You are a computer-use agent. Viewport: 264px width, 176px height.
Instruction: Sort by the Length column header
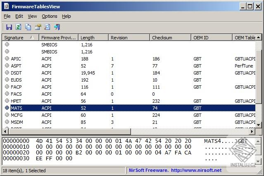[x=93, y=37]
